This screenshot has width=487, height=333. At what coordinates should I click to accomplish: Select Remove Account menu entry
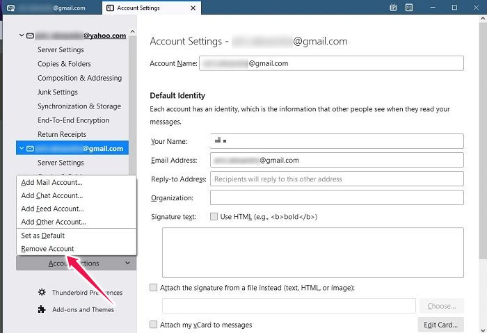pos(77,249)
